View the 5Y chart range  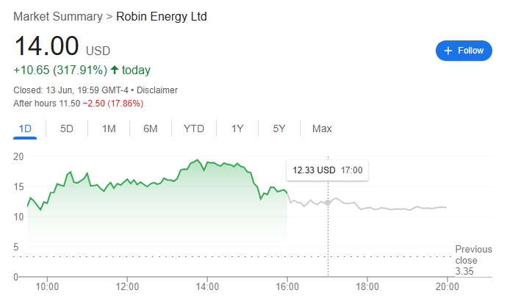(x=279, y=129)
